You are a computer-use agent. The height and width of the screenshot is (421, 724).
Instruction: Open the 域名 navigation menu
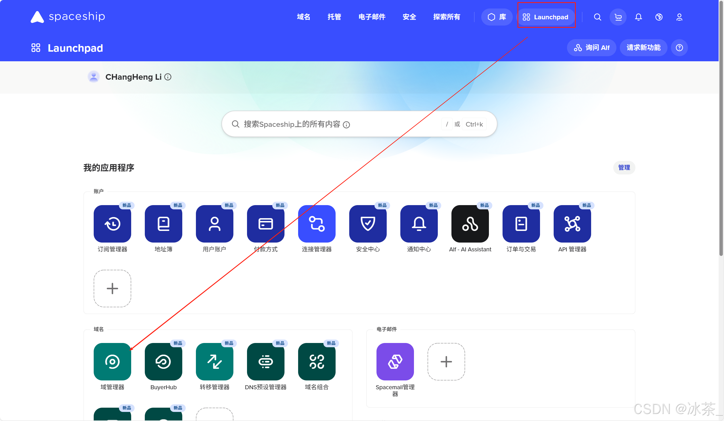click(x=304, y=17)
